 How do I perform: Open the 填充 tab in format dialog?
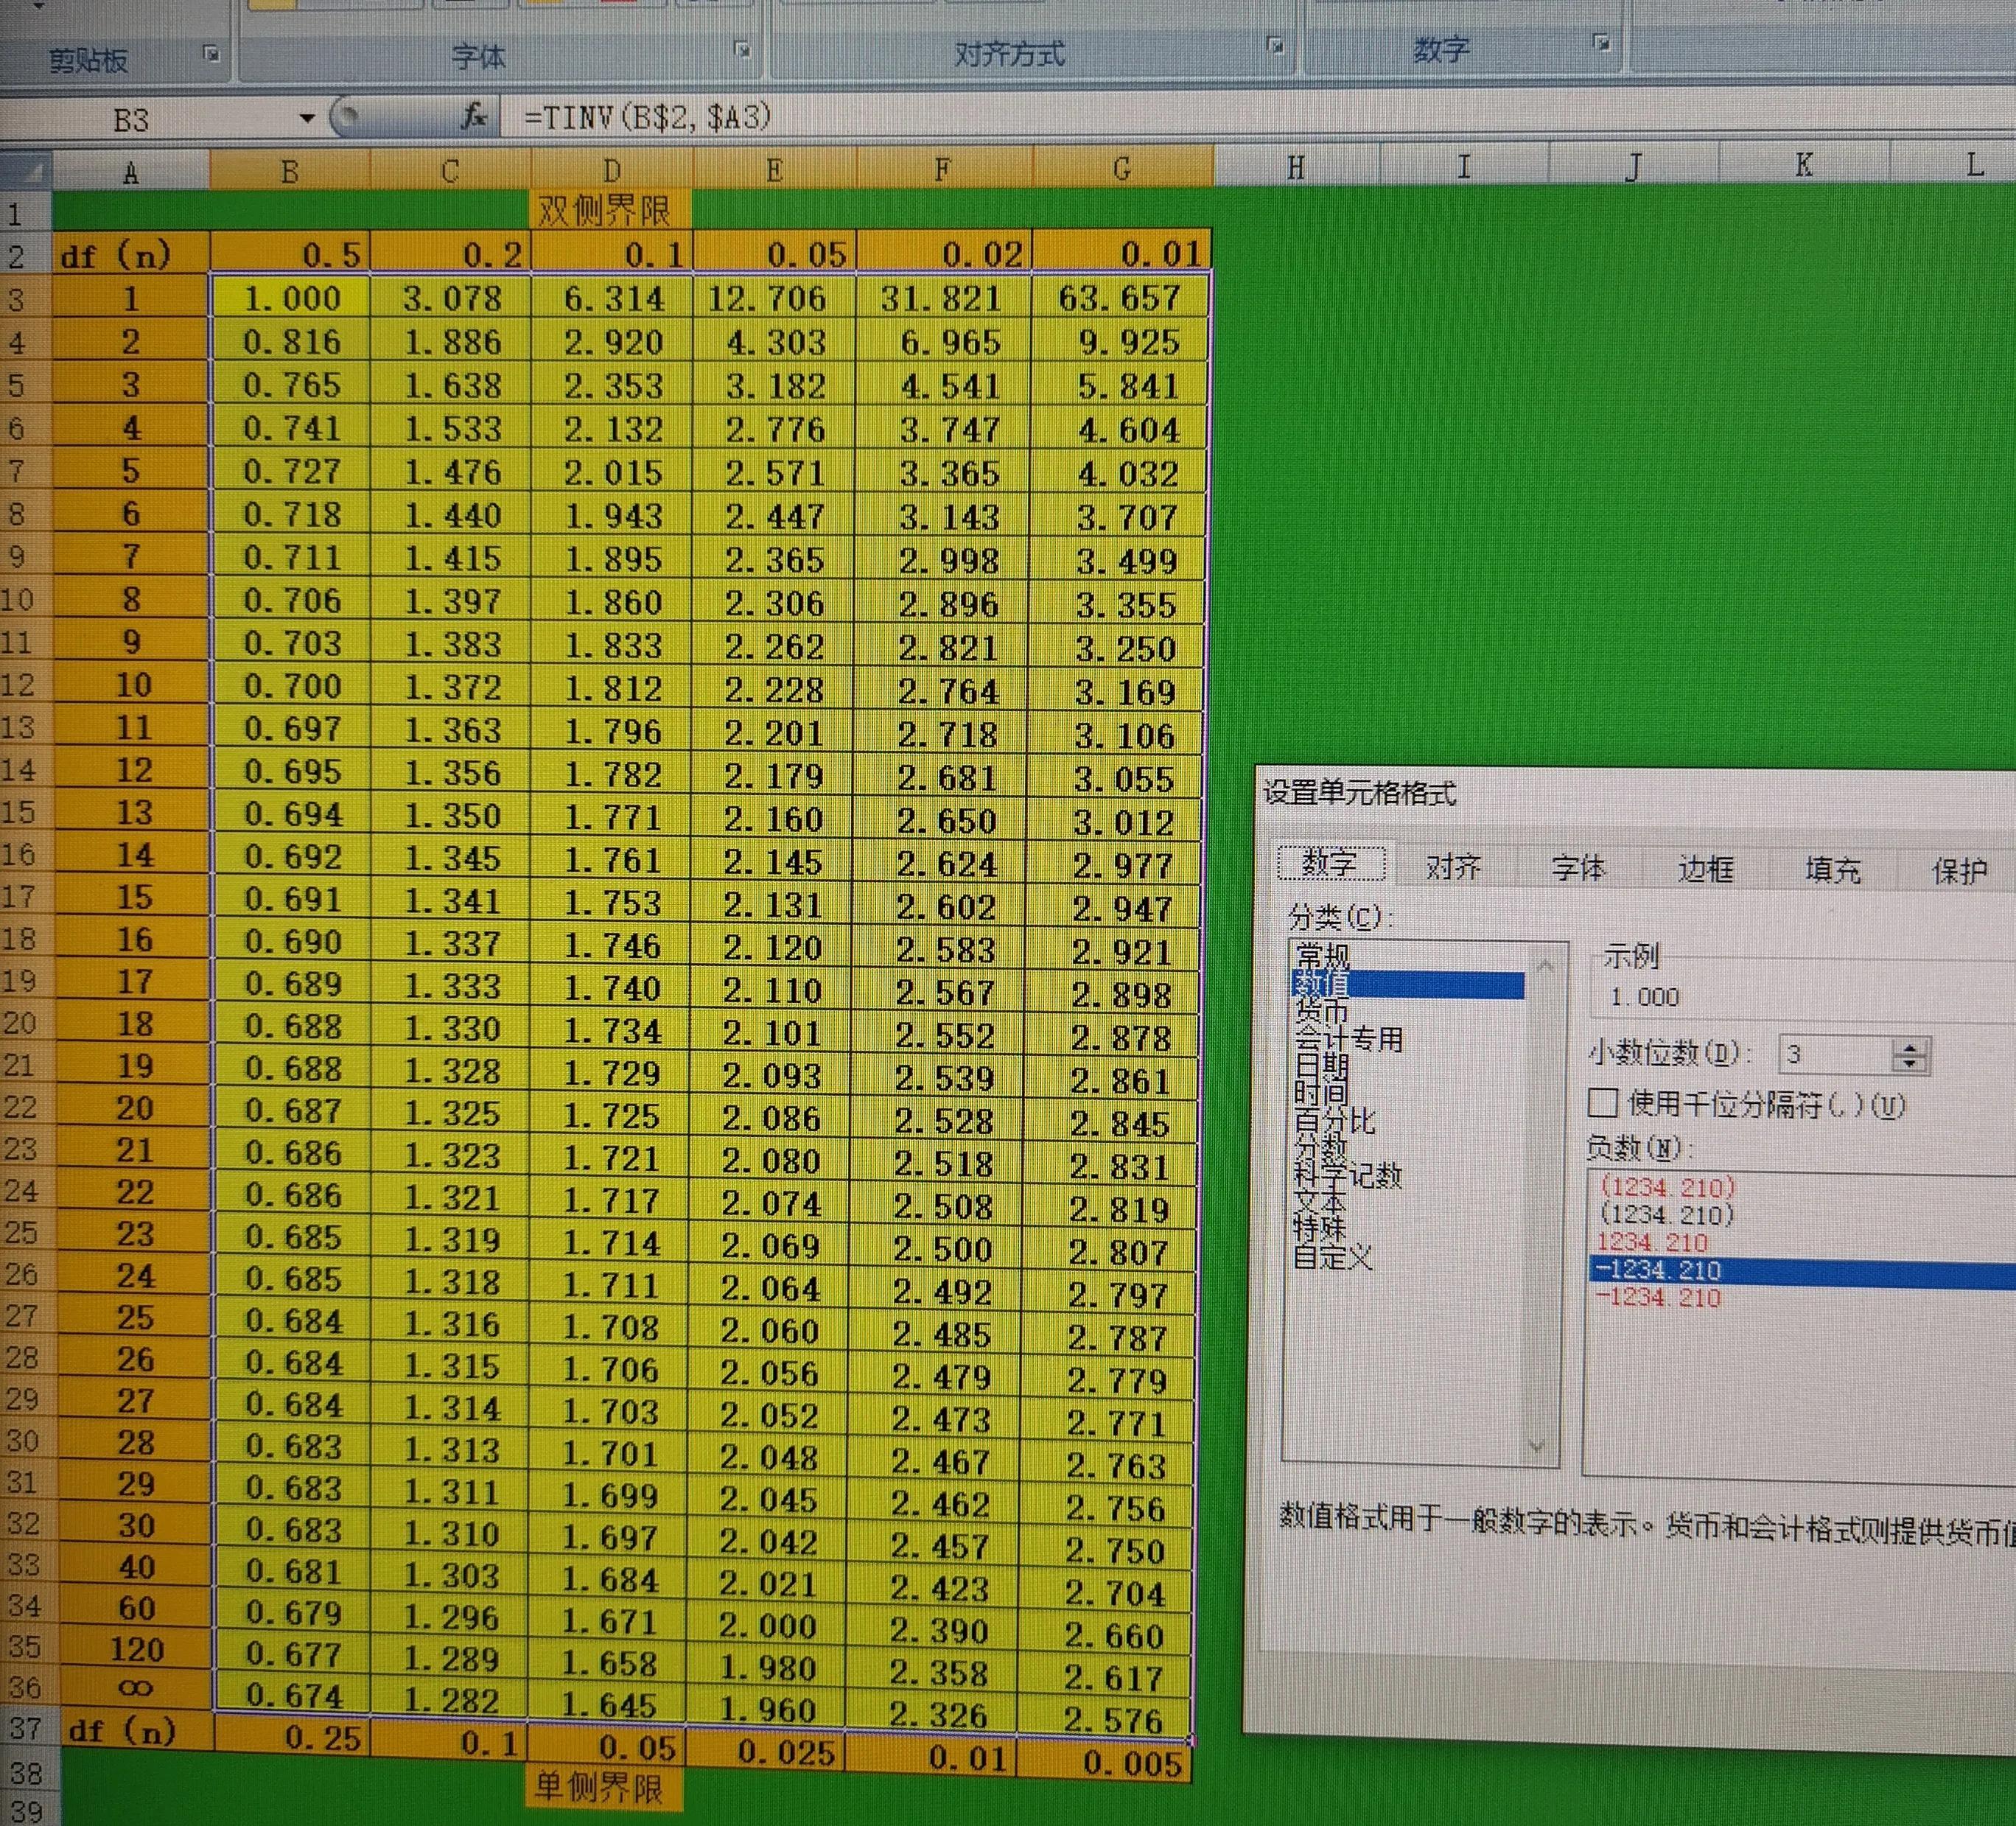click(x=1832, y=869)
